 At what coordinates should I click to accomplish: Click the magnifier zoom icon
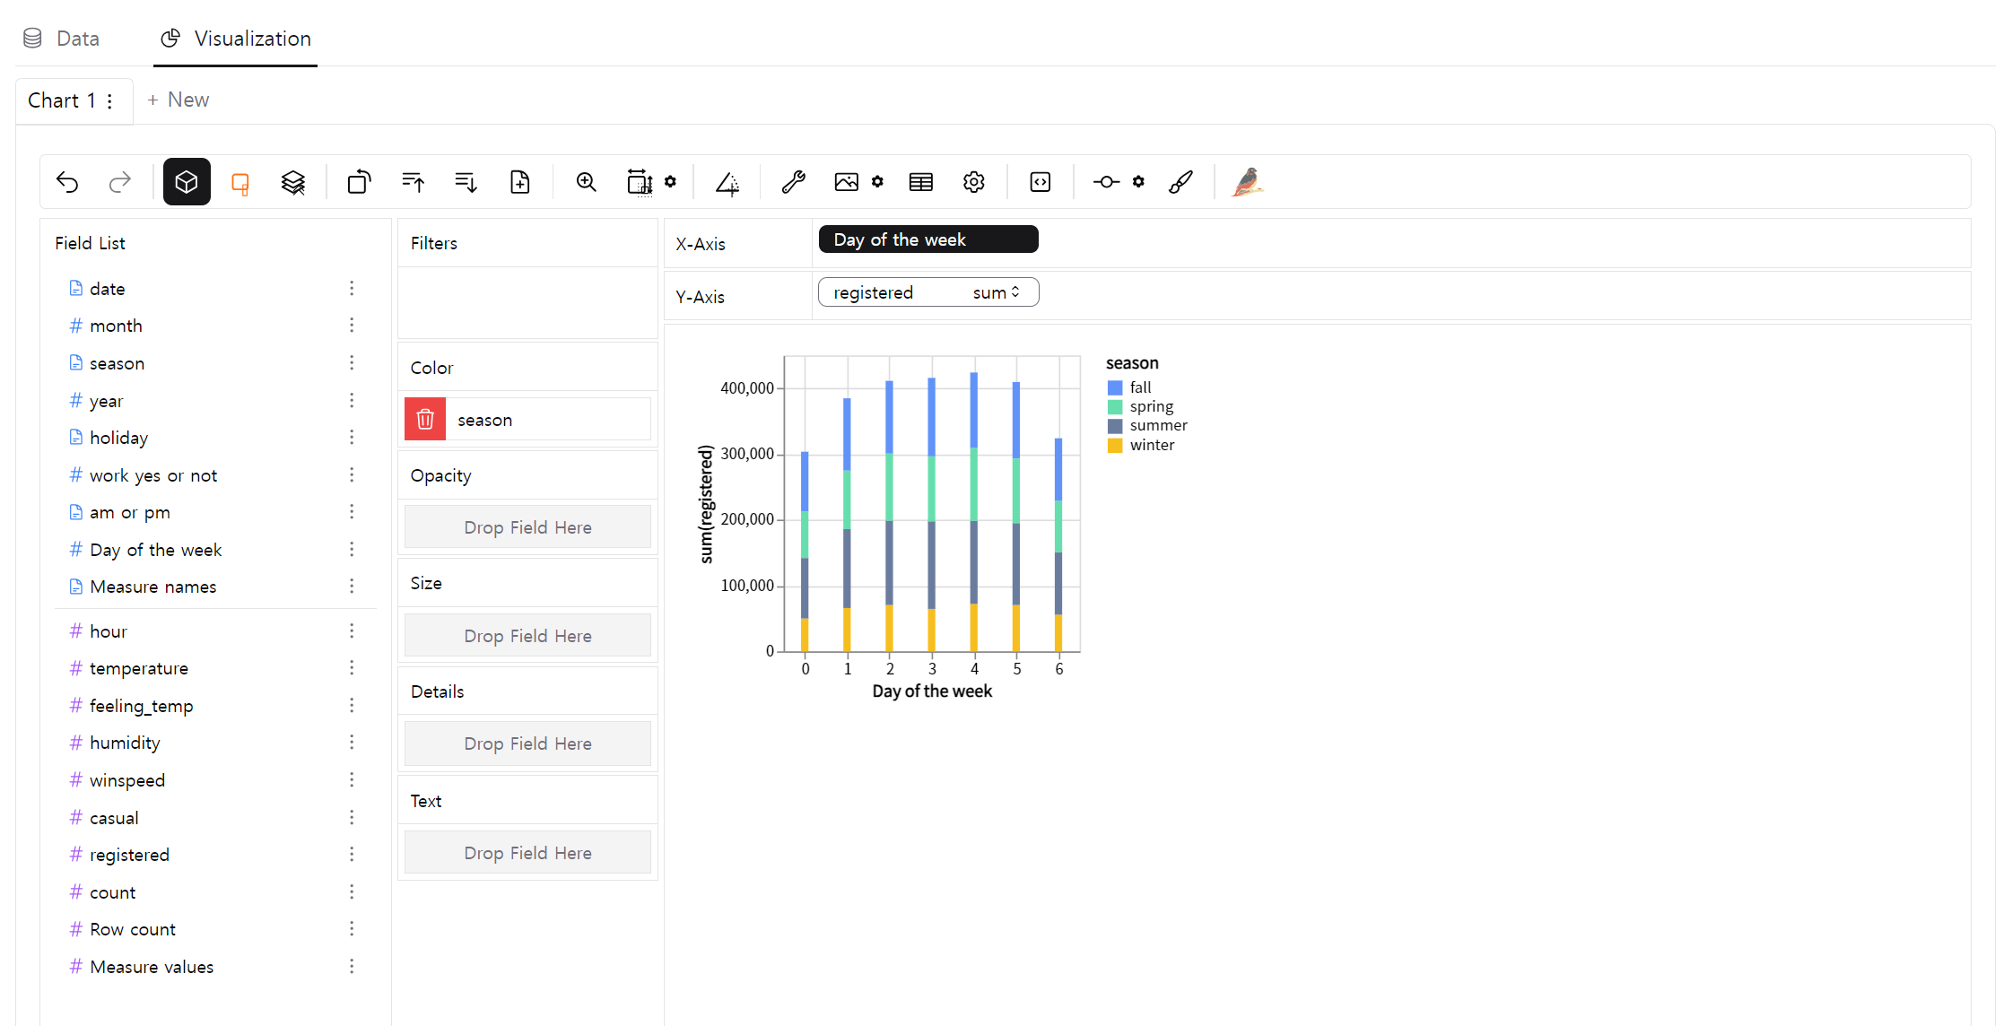pos(586,182)
